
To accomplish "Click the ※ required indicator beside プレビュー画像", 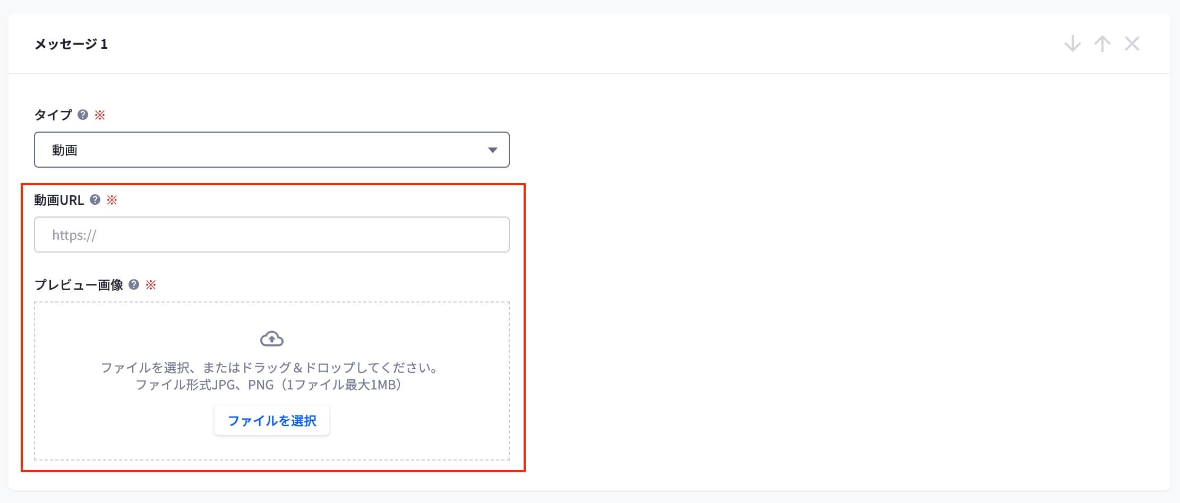I will (x=151, y=285).
